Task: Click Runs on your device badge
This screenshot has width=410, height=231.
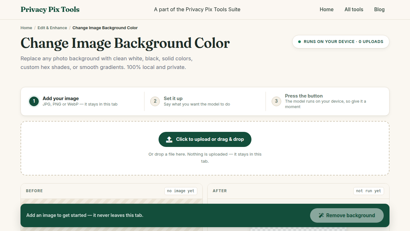Action: [x=341, y=42]
